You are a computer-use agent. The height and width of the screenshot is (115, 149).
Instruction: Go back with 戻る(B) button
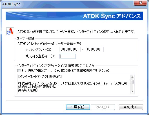(x=78, y=107)
